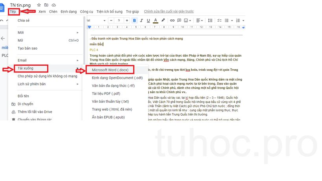322x181 pixels.
Task: Open the Chèn menu
Action: [x=53, y=11]
